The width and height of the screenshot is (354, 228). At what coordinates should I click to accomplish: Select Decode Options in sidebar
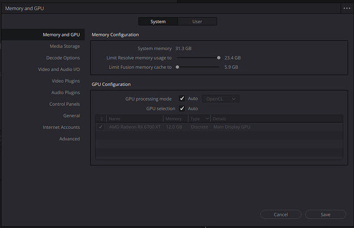pyautogui.click(x=63, y=58)
